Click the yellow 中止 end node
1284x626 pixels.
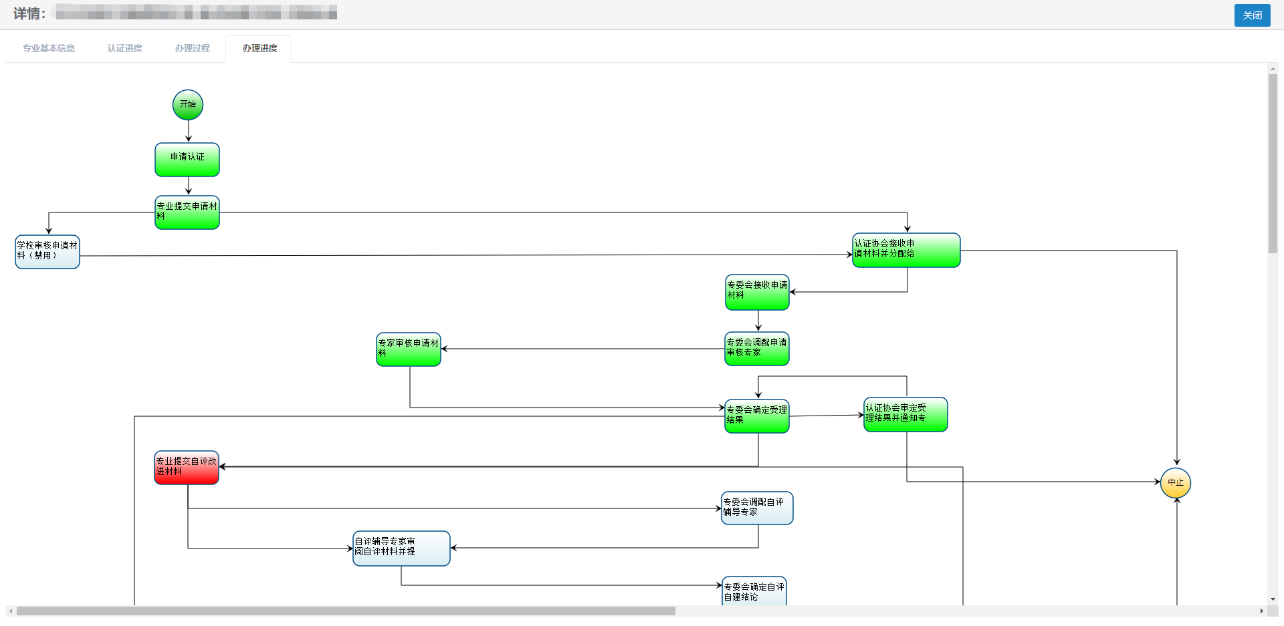tap(1176, 483)
